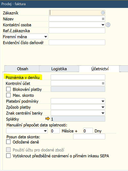Tick the Blokování platby checkbox

pos(8,89)
